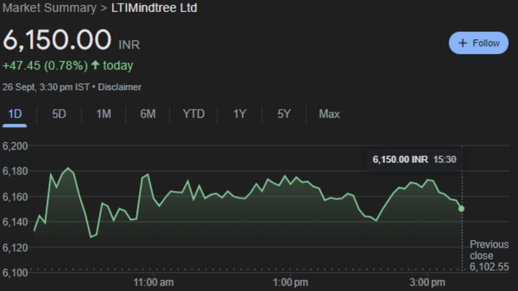This screenshot has height=291, width=518.
Task: Switch to the 1M time range tab
Action: [x=103, y=114]
